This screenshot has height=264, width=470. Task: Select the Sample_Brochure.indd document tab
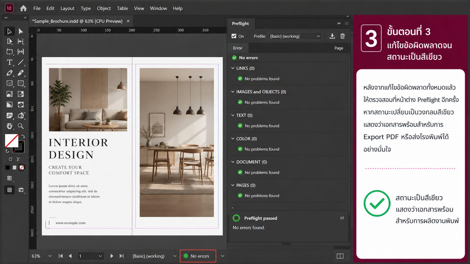77,21
